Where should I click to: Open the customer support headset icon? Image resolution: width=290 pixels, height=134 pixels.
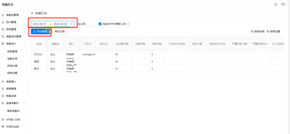pyautogui.click(x=283, y=5)
